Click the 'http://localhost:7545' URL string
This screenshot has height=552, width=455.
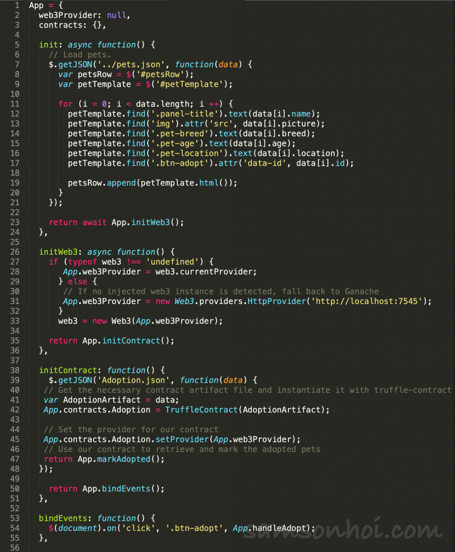click(x=367, y=301)
